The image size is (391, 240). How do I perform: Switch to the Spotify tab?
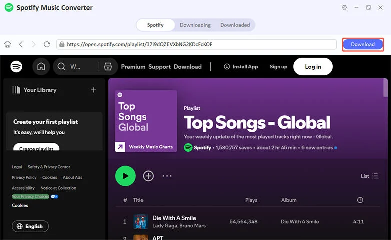pos(155,25)
